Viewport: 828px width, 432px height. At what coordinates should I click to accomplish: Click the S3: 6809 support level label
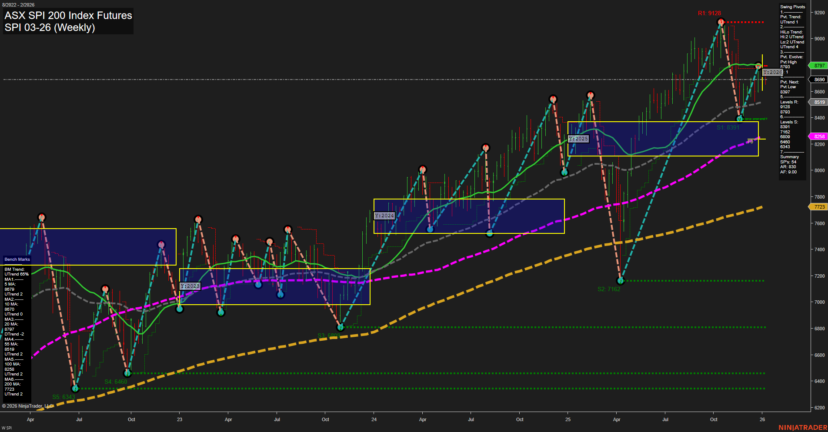(329, 335)
